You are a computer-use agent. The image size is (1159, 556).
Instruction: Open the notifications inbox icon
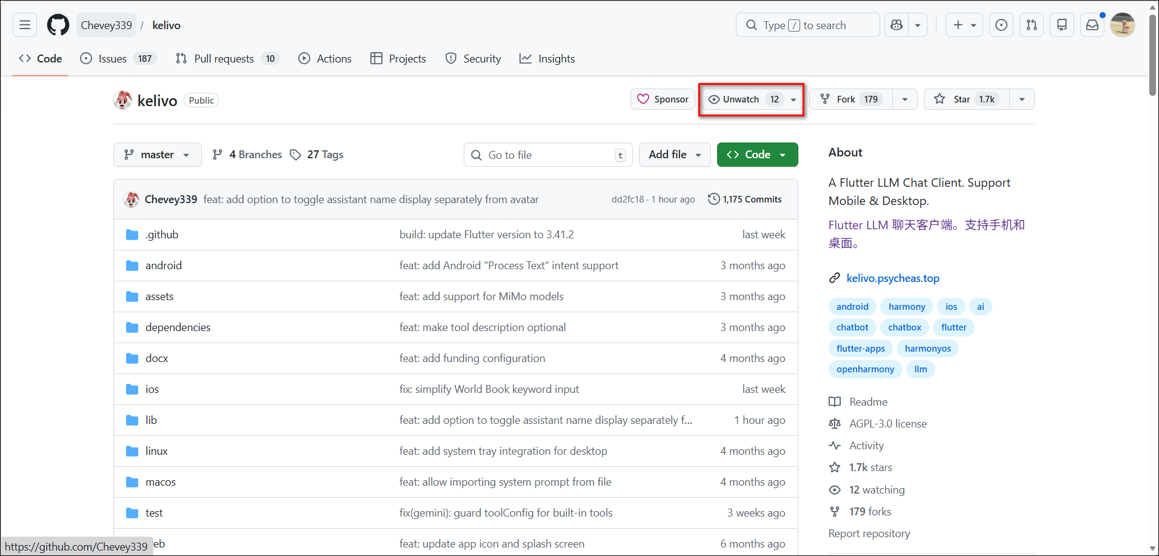click(x=1092, y=25)
